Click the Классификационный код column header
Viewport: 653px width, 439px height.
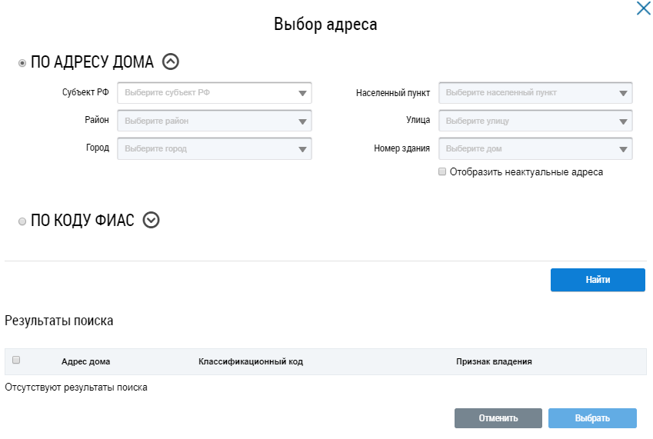[x=251, y=361]
